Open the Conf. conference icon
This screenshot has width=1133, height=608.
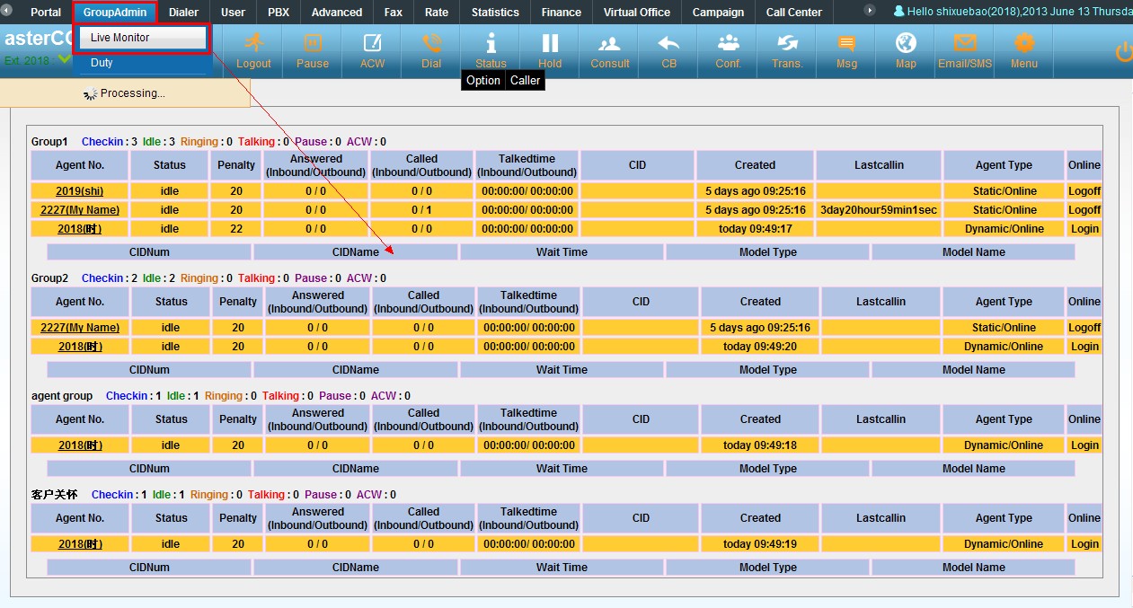(x=728, y=50)
